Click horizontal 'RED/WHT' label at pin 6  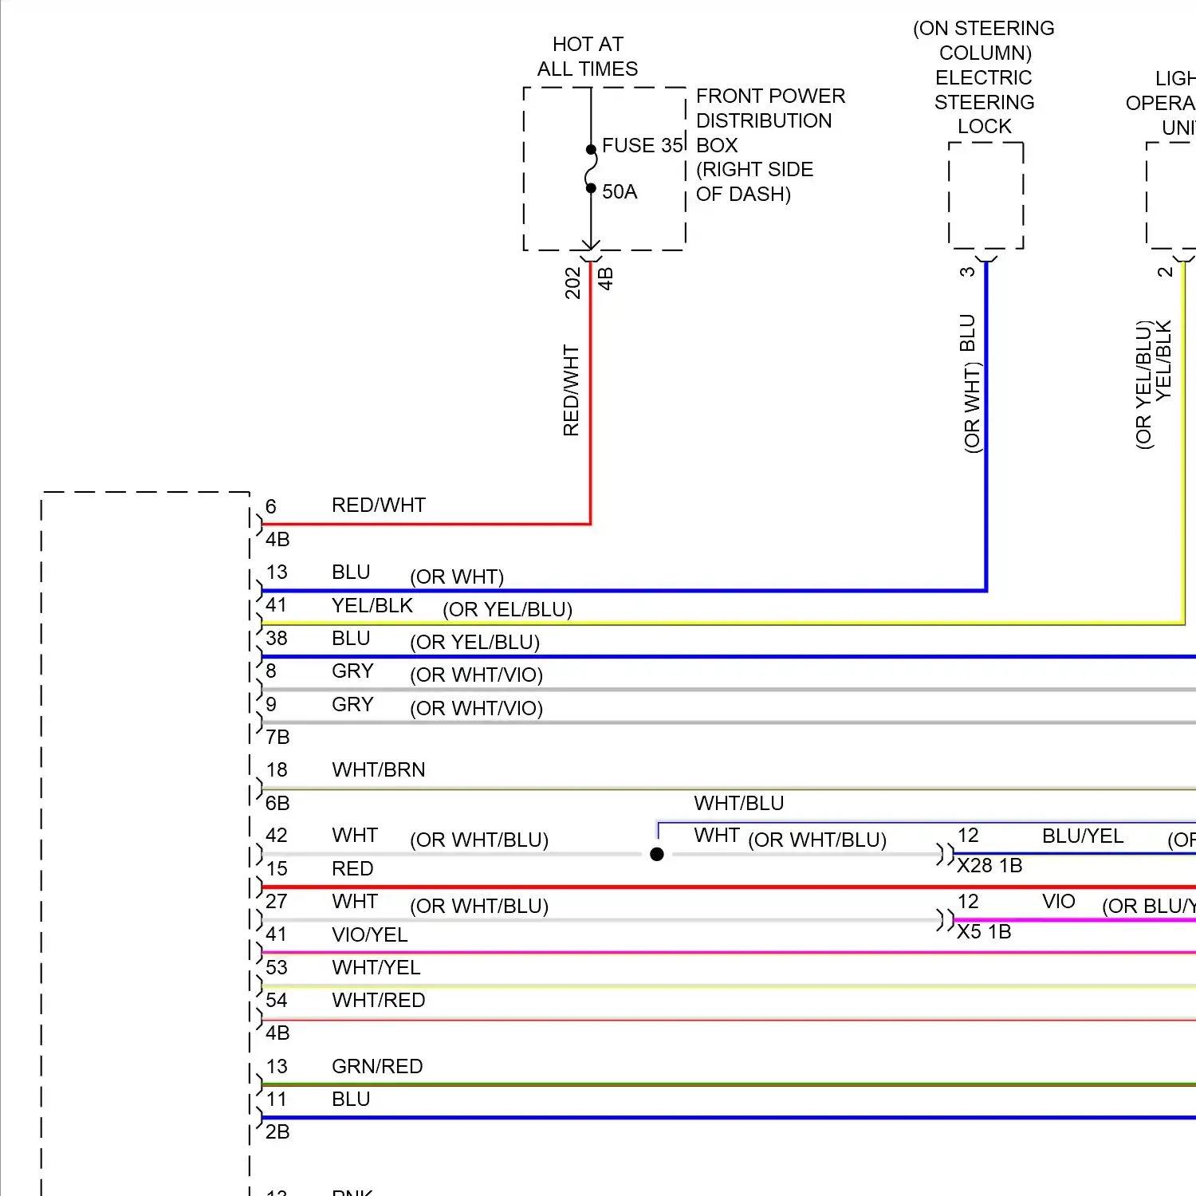[379, 506]
